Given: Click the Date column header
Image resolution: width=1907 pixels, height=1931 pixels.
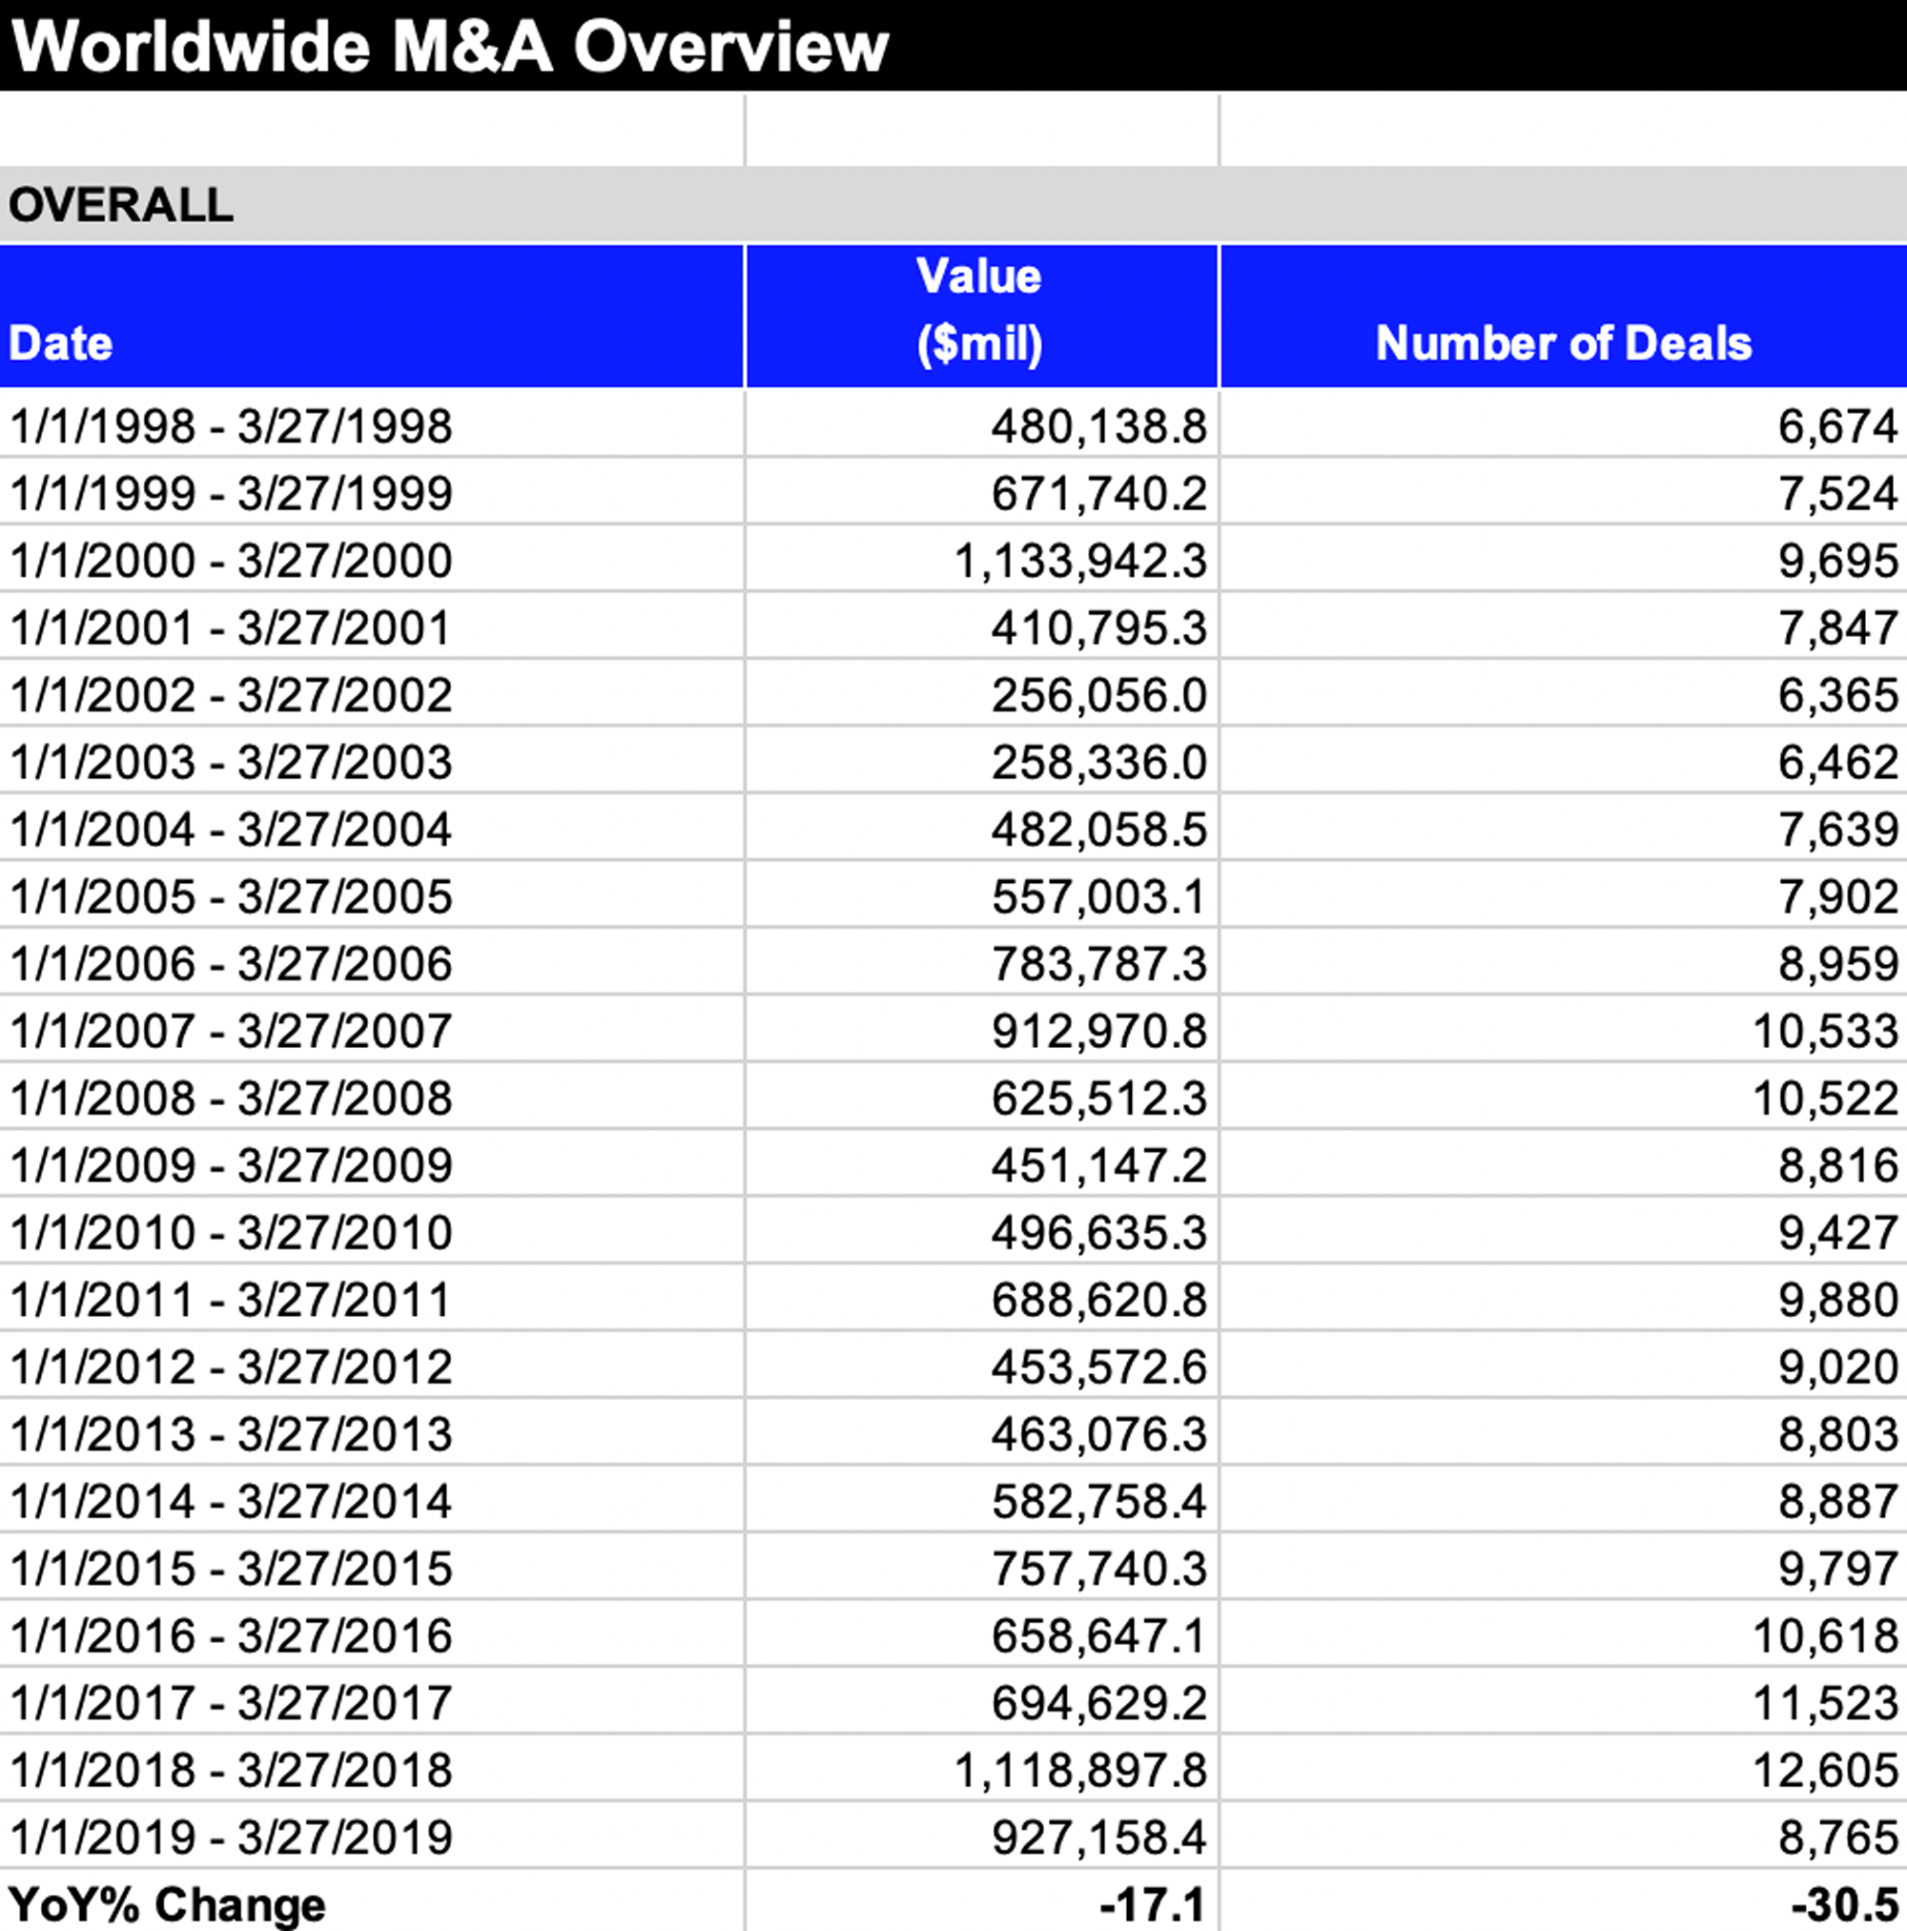Looking at the screenshot, I should (x=60, y=343).
